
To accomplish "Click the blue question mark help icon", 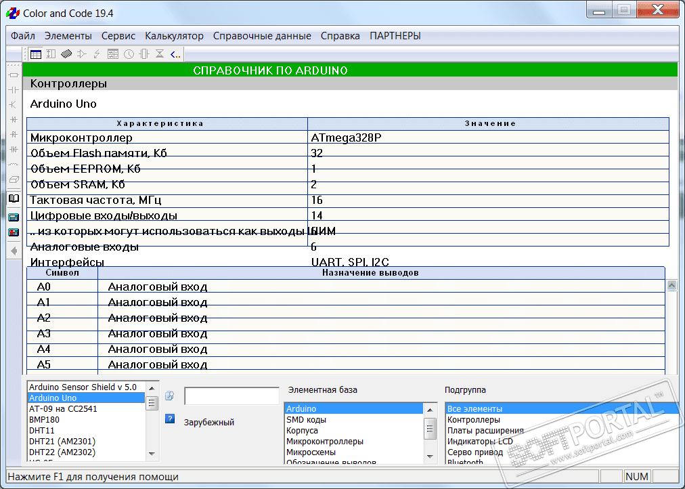I will 170,419.
